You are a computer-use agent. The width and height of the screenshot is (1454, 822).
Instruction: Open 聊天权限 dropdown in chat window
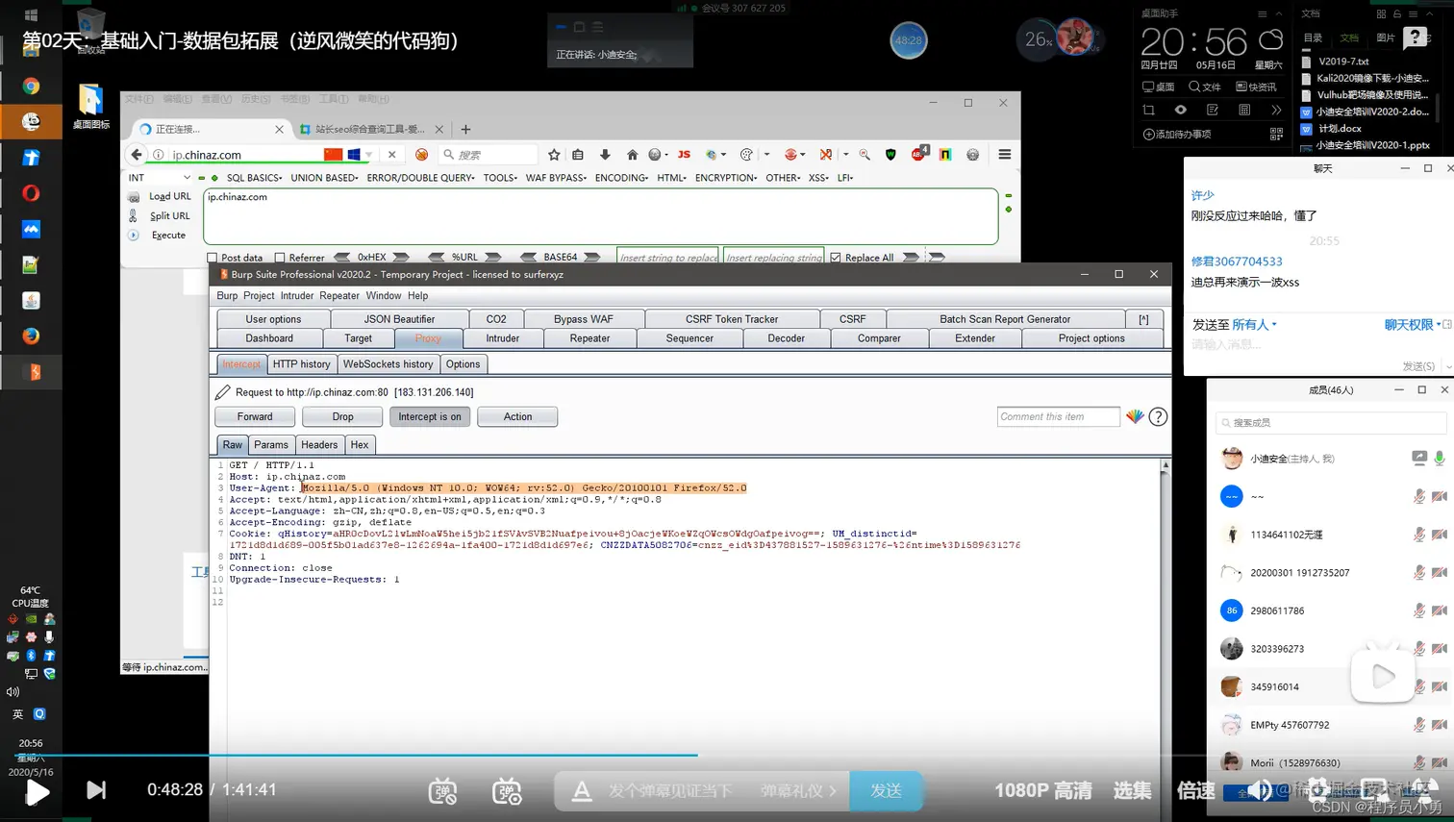(x=1413, y=325)
